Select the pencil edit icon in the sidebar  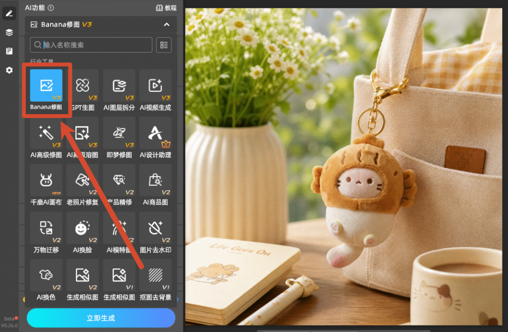[9, 13]
